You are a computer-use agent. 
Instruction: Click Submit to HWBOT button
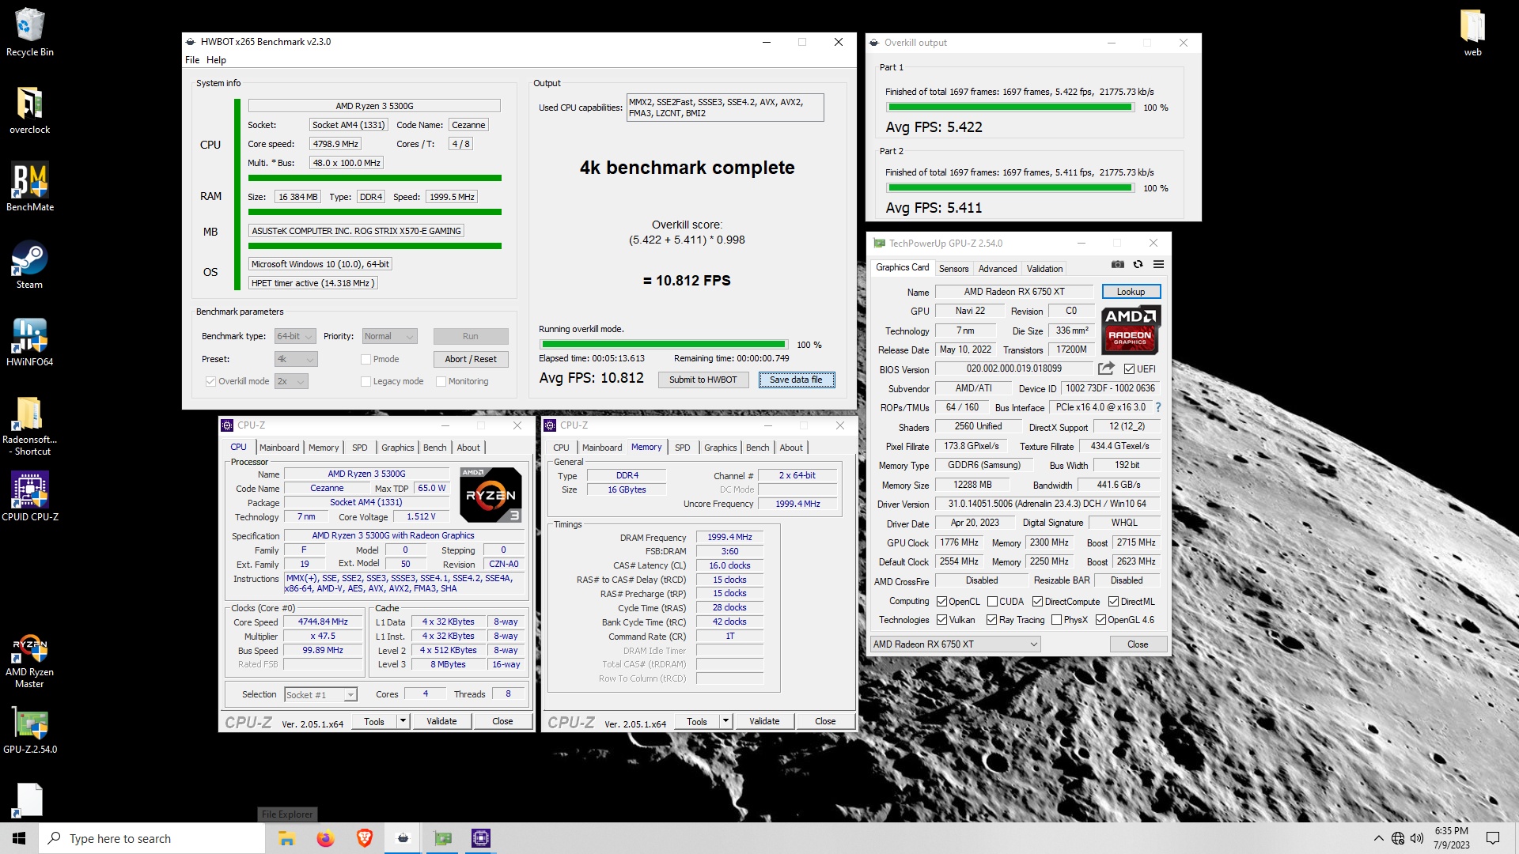pos(703,380)
